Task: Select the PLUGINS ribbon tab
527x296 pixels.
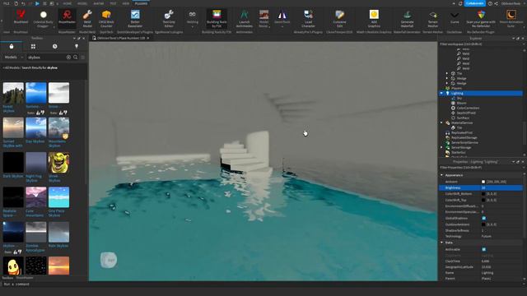Action: pyautogui.click(x=141, y=3)
